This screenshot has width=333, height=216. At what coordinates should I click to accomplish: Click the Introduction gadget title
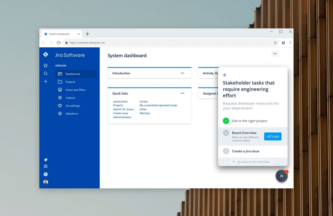click(121, 73)
